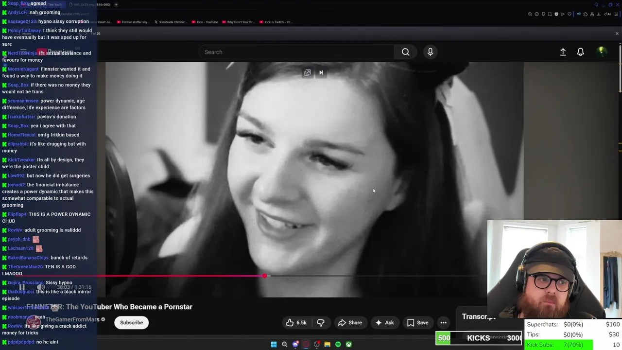Viewport: 622px width, 350px height.
Task: Click the red video progress scrubber handle
Action: [264, 276]
